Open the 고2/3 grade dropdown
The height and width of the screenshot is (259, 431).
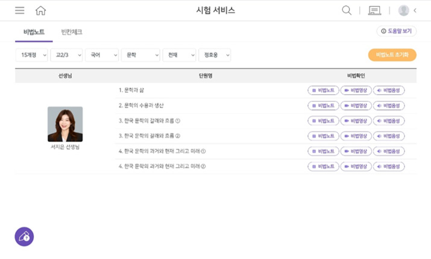[x=66, y=55]
